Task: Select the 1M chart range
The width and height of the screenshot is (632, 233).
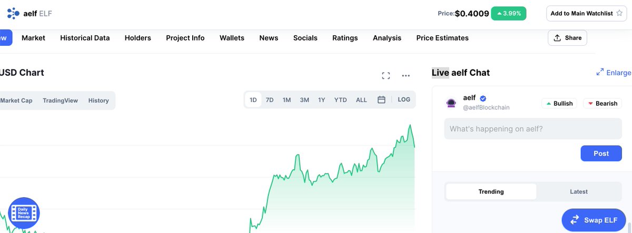Action: tap(287, 100)
